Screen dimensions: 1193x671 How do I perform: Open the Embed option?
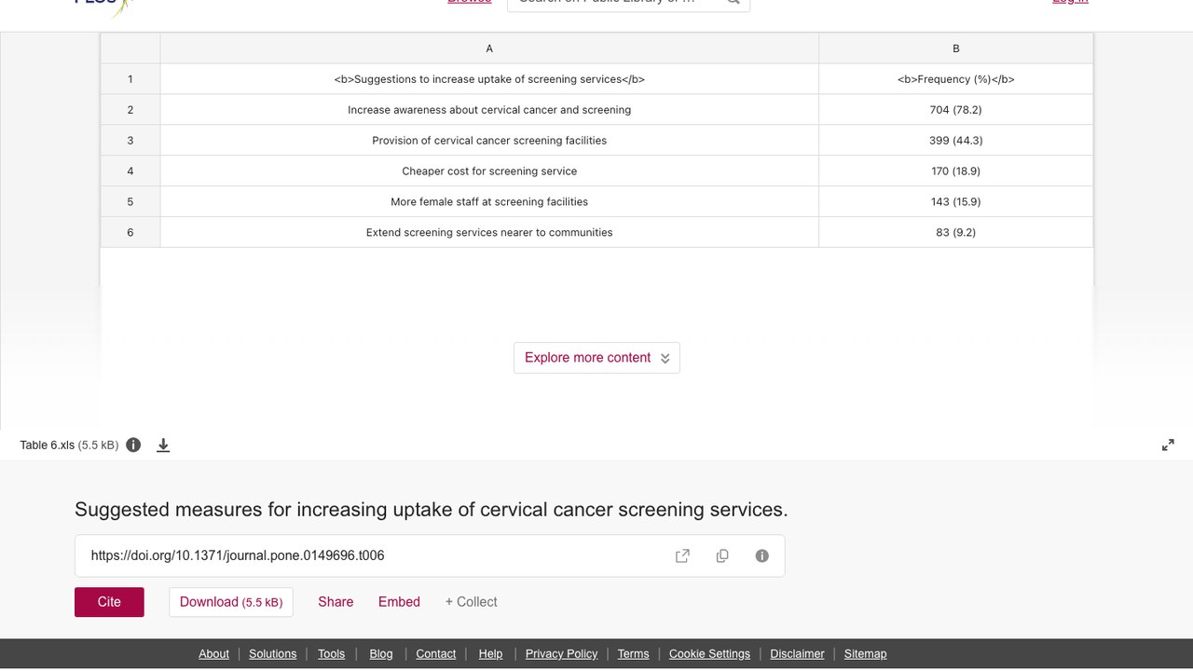[399, 602]
